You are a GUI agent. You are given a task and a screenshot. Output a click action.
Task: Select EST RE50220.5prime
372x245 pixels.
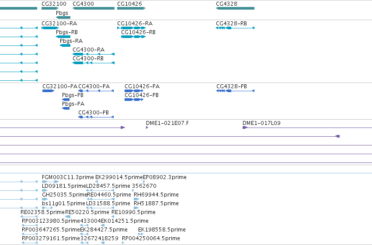(x=68, y=217)
